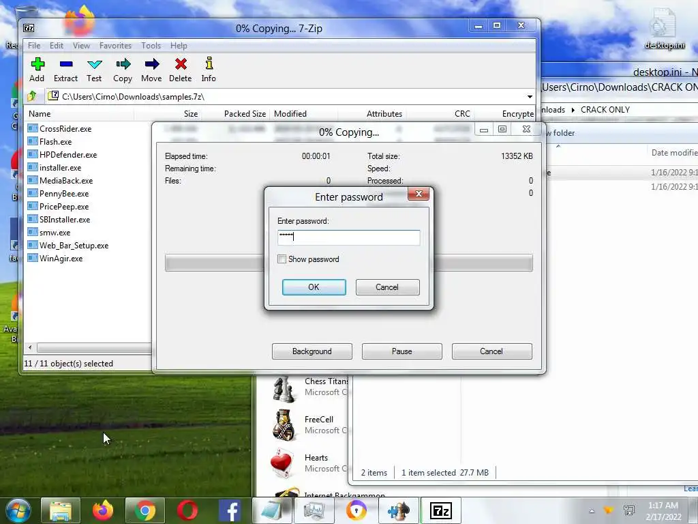
Task: Click the password input field
Action: click(348, 237)
